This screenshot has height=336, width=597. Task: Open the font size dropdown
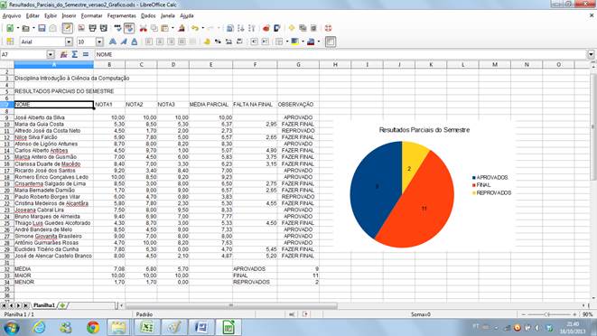tap(99, 42)
